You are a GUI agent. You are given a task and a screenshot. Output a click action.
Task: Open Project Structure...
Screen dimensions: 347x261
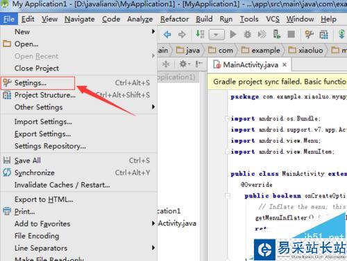click(x=78, y=95)
